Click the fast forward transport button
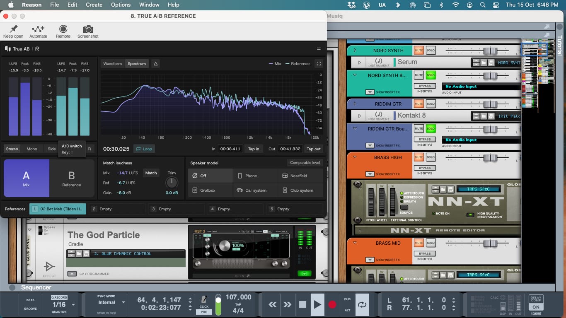Viewport: 566px width, 318px height. pos(288,305)
